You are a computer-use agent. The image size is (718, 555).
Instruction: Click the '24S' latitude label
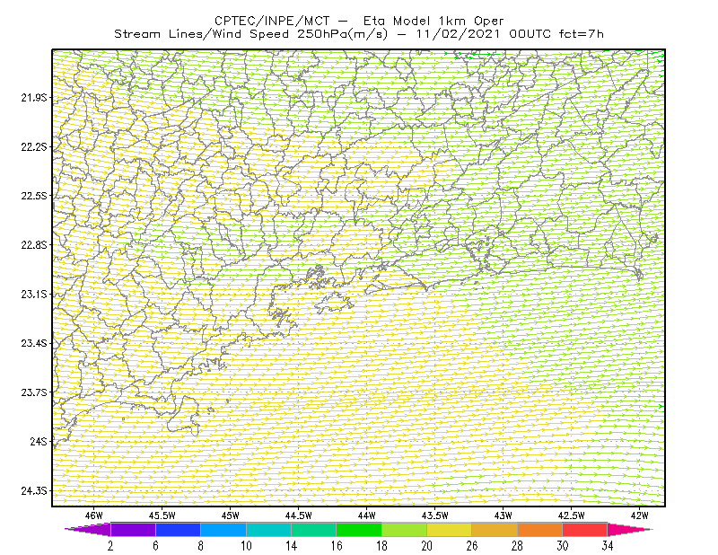pyautogui.click(x=39, y=441)
